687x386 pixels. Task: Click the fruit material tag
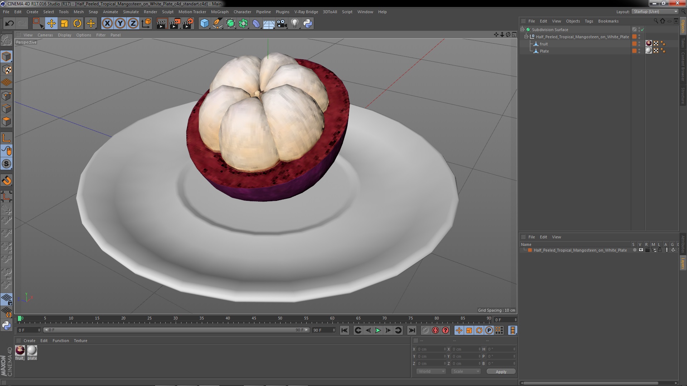(649, 43)
